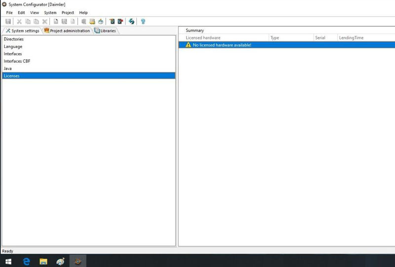Click the Serial column header
The width and height of the screenshot is (395, 267).
point(325,38)
